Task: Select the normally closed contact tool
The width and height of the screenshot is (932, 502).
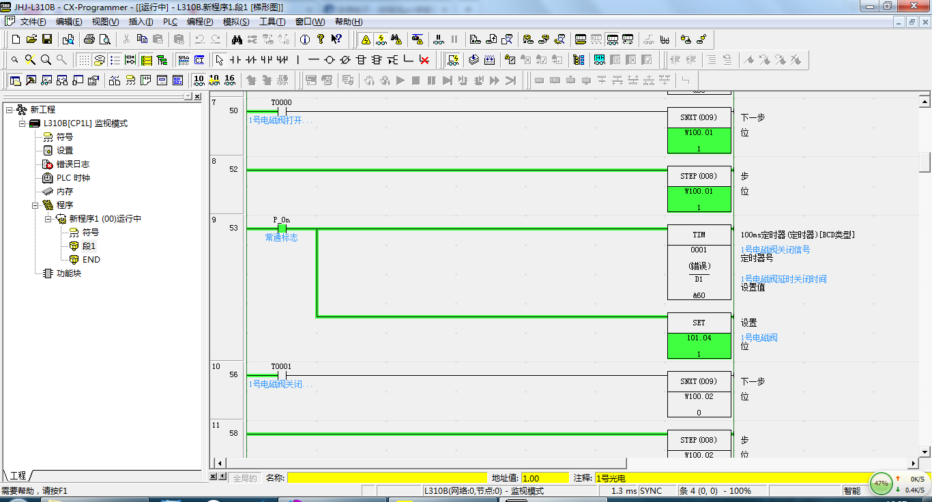Action: pyautogui.click(x=251, y=60)
